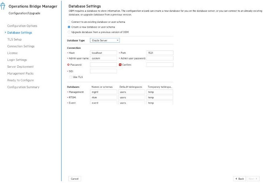Go to Login Settings step

(17, 60)
